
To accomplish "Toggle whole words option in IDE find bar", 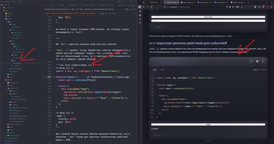I will [x=104, y=13].
